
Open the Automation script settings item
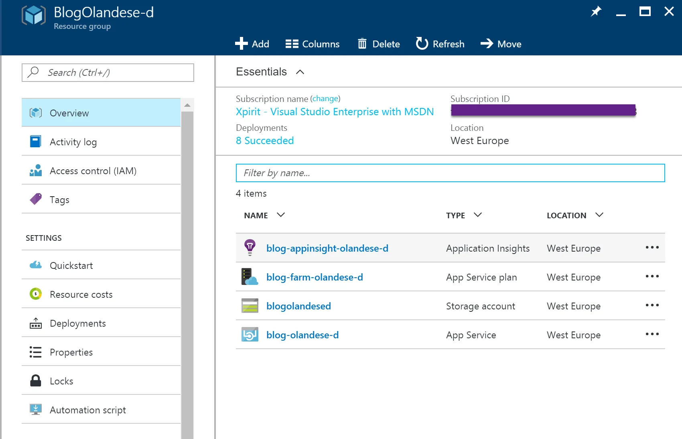pos(101,410)
